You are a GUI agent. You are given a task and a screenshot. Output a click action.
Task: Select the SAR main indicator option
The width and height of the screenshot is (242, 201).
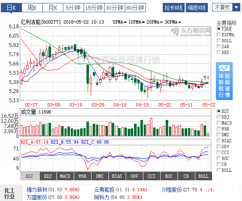(x=223, y=46)
